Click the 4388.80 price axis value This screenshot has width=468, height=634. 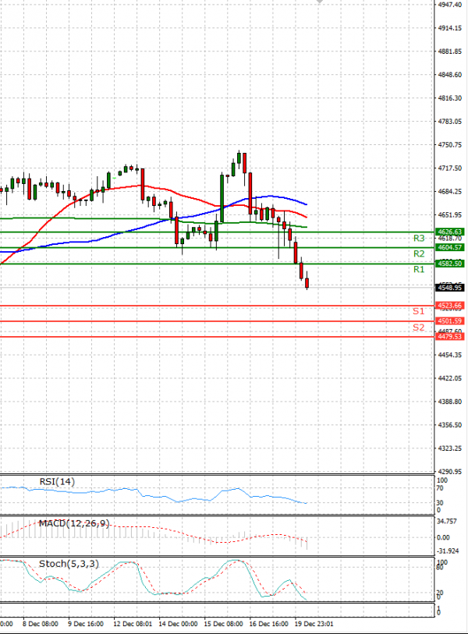click(450, 402)
